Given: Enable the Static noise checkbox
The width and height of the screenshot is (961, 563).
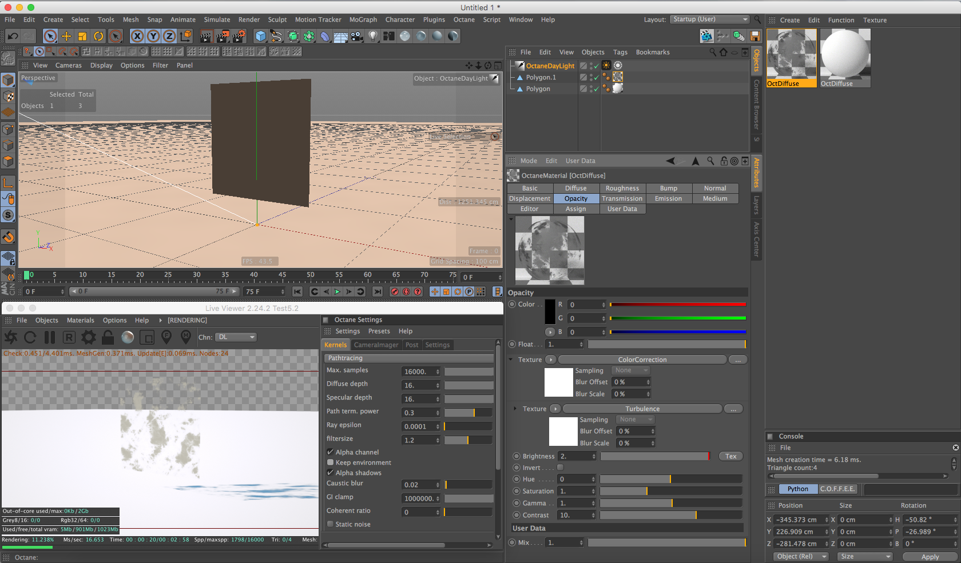Looking at the screenshot, I should [x=331, y=524].
